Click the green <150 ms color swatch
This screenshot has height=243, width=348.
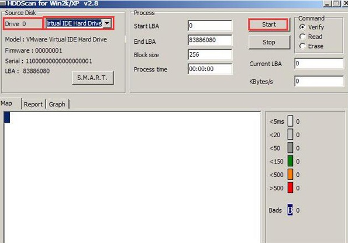290,161
